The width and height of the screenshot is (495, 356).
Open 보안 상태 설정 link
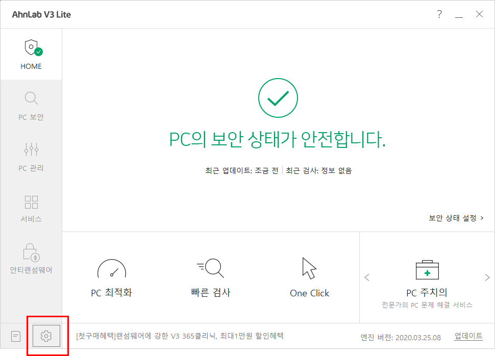[x=456, y=218]
